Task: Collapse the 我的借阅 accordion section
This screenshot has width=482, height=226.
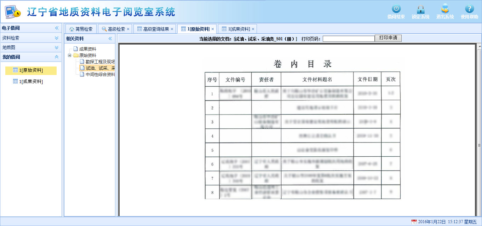Action: pos(57,57)
